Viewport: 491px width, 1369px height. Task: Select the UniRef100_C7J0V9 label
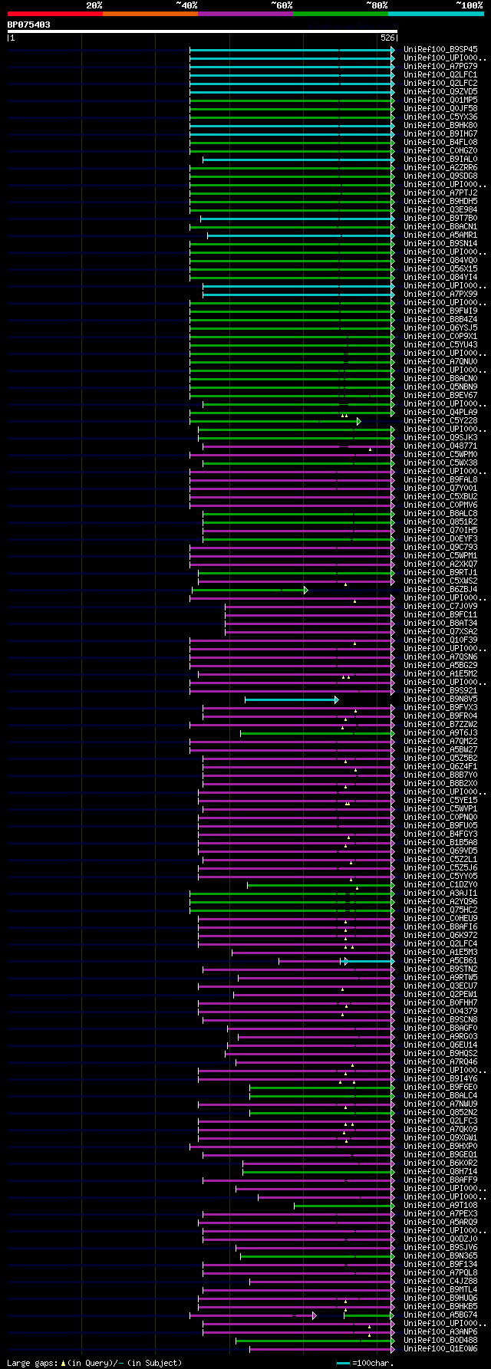[x=440, y=606]
